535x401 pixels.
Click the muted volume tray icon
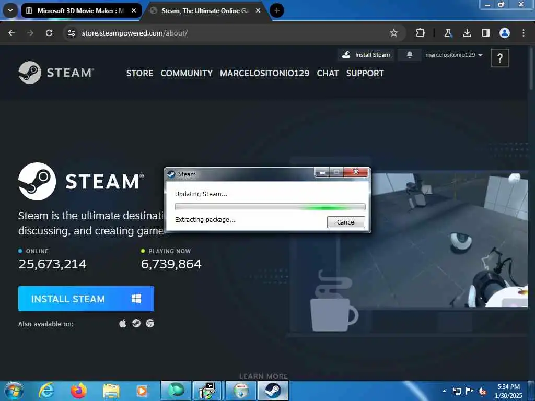(482, 392)
